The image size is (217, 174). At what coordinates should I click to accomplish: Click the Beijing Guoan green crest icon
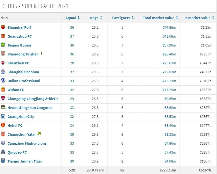click(3, 45)
